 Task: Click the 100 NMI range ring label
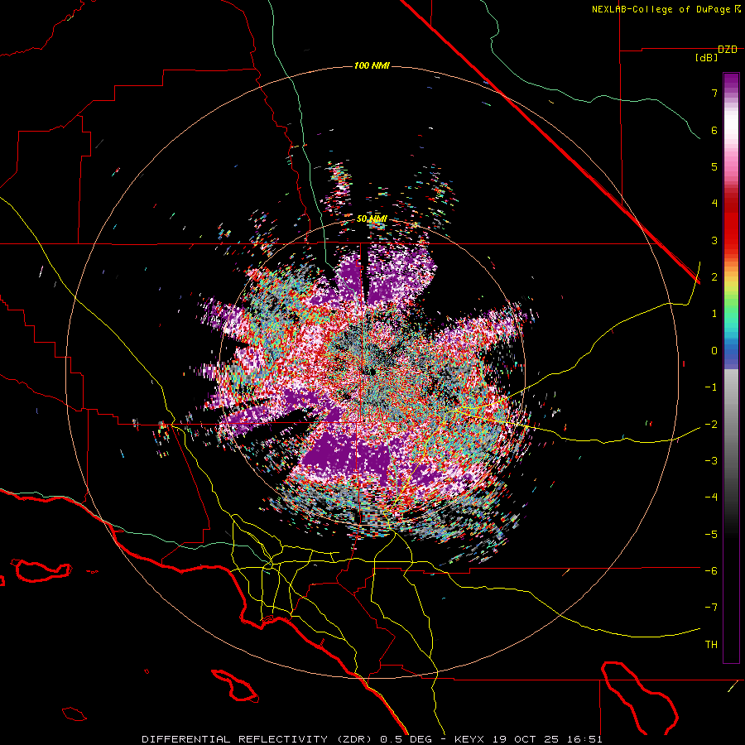[372, 65]
